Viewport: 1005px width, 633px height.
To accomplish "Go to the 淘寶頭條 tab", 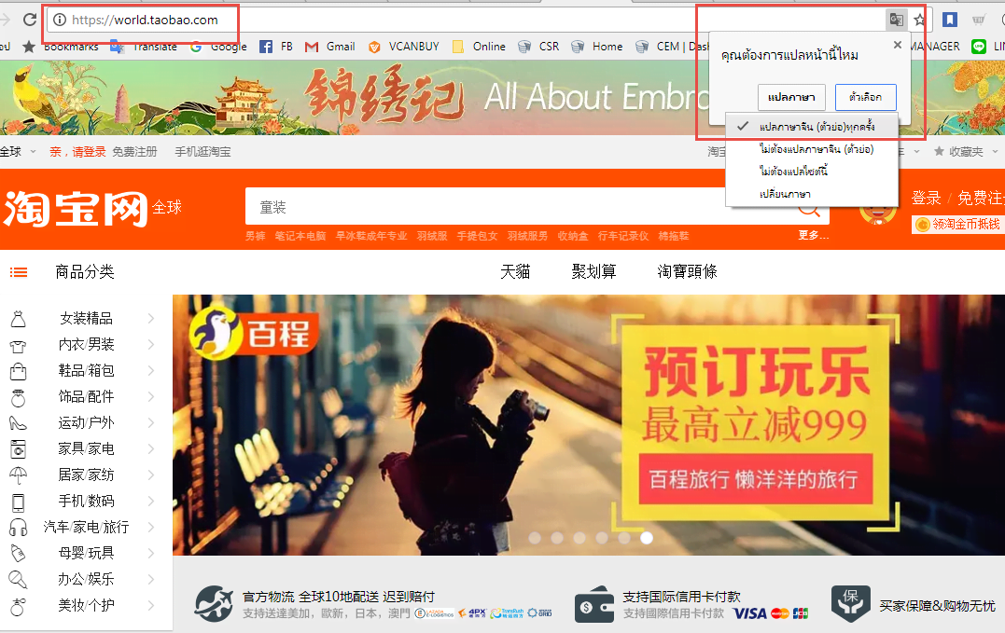I will 687,272.
